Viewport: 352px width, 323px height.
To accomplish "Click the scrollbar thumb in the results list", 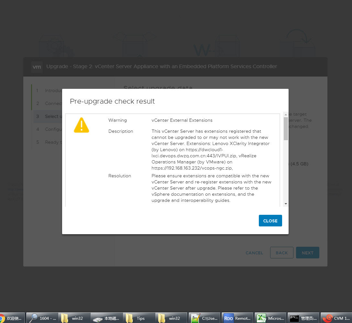I will point(286,129).
